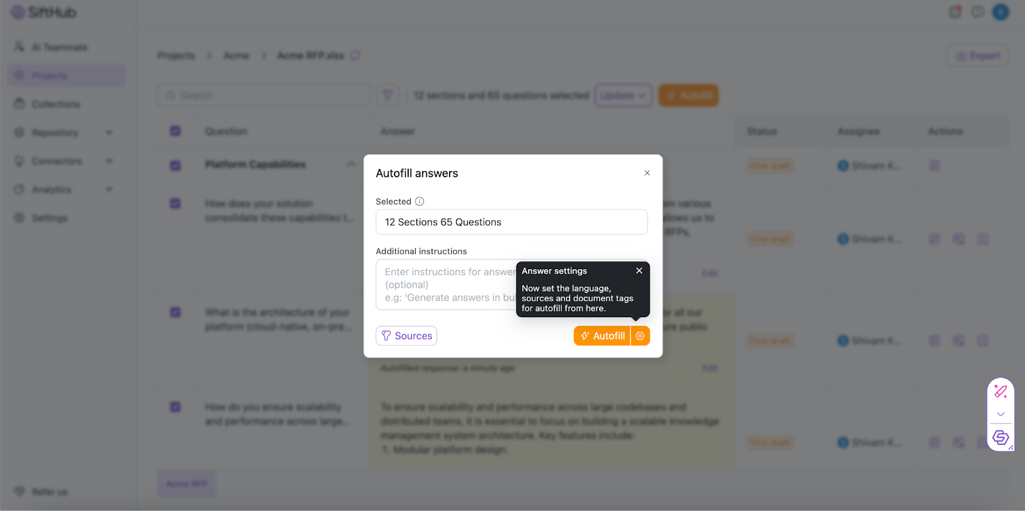The image size is (1025, 511).
Task: Open AI Teammate in sidebar
Action: tap(59, 47)
